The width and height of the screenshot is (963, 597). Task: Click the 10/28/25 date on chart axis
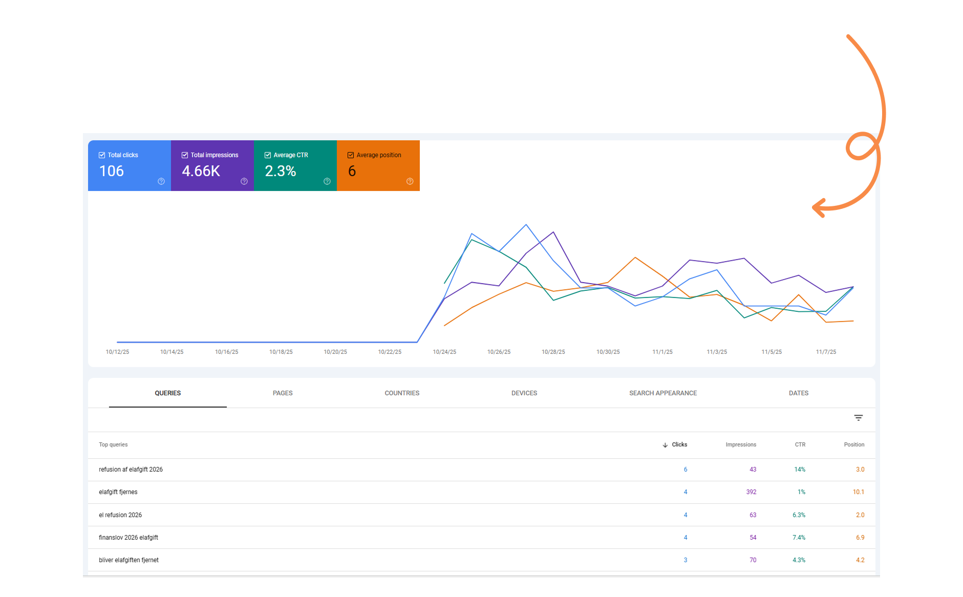553,352
